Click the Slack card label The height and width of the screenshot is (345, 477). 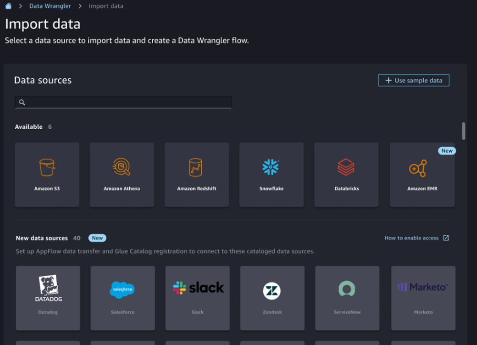pos(197,312)
